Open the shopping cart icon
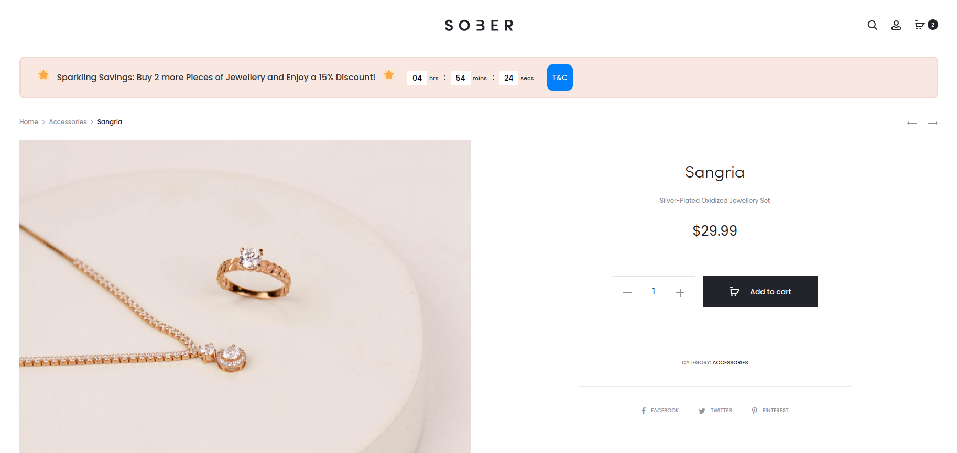The image size is (957, 453). pyautogui.click(x=919, y=25)
